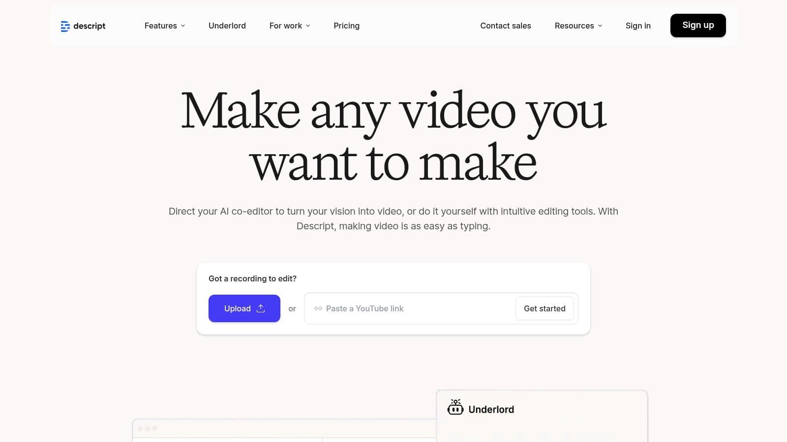Follow the Contact sales link
Screen dimensions: 787x442
coord(505,26)
